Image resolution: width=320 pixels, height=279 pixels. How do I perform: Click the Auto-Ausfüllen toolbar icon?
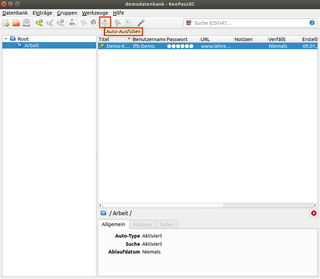105,23
